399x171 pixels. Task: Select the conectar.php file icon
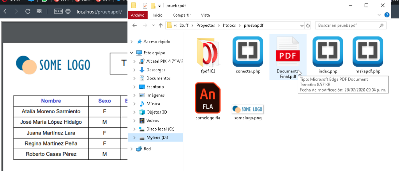247,52
